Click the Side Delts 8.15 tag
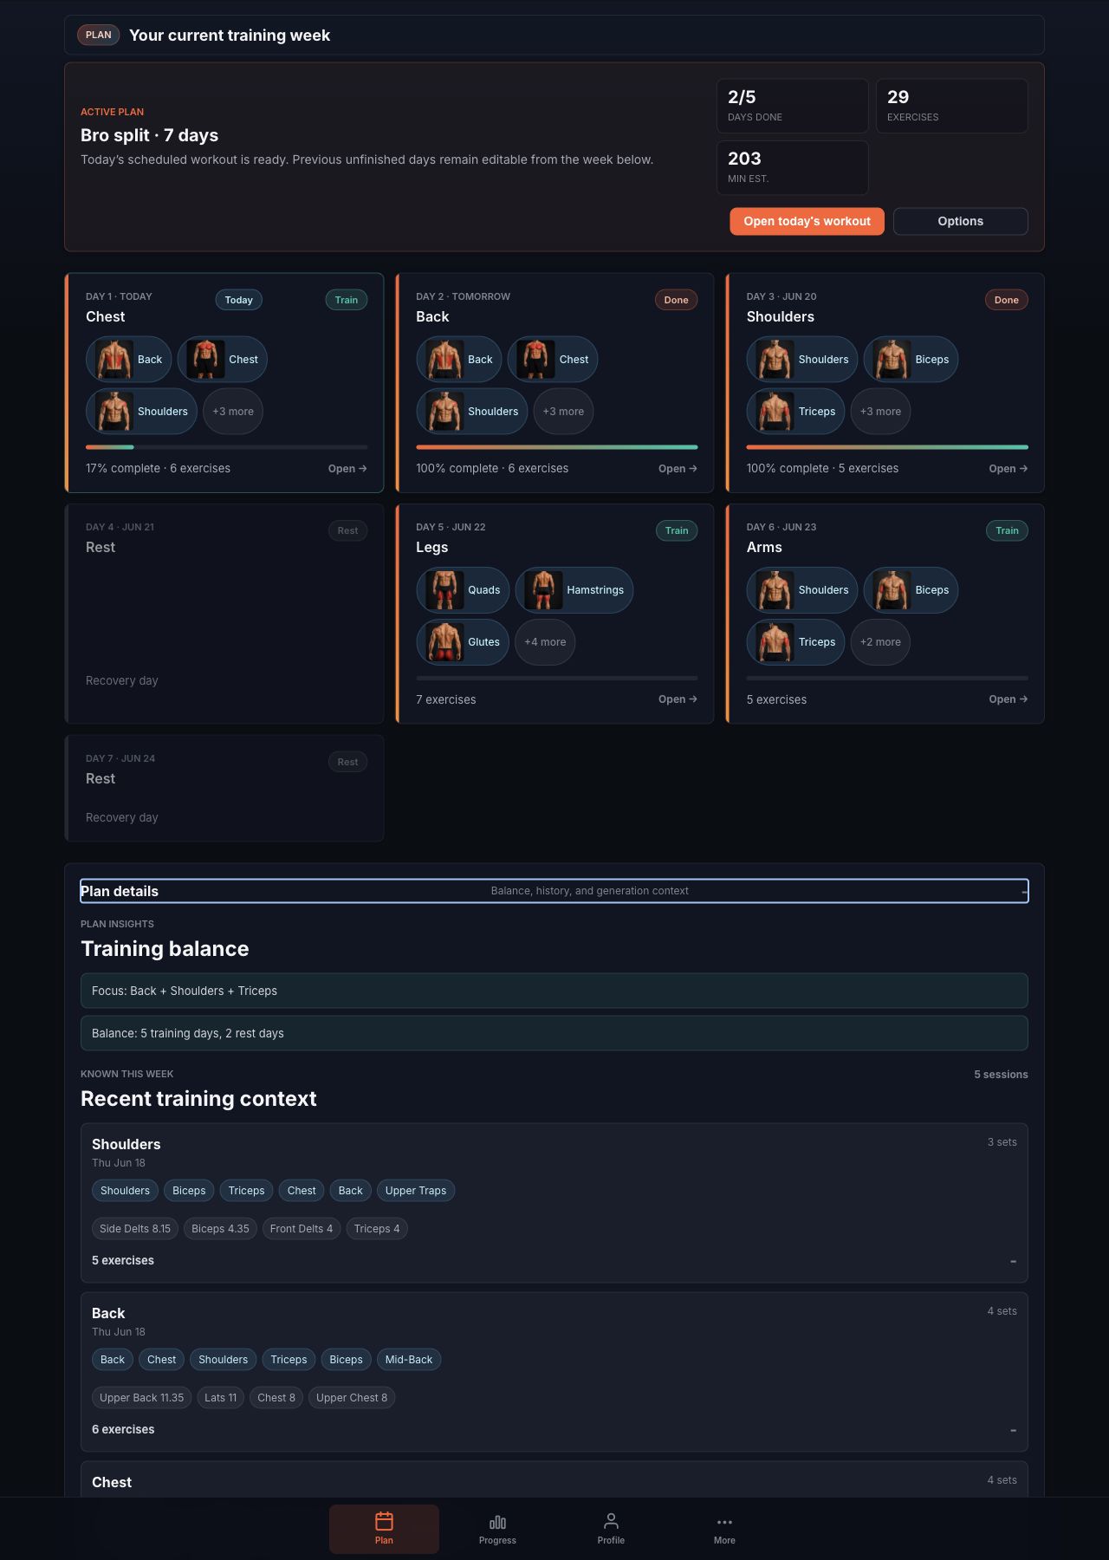The image size is (1109, 1560). click(135, 1228)
